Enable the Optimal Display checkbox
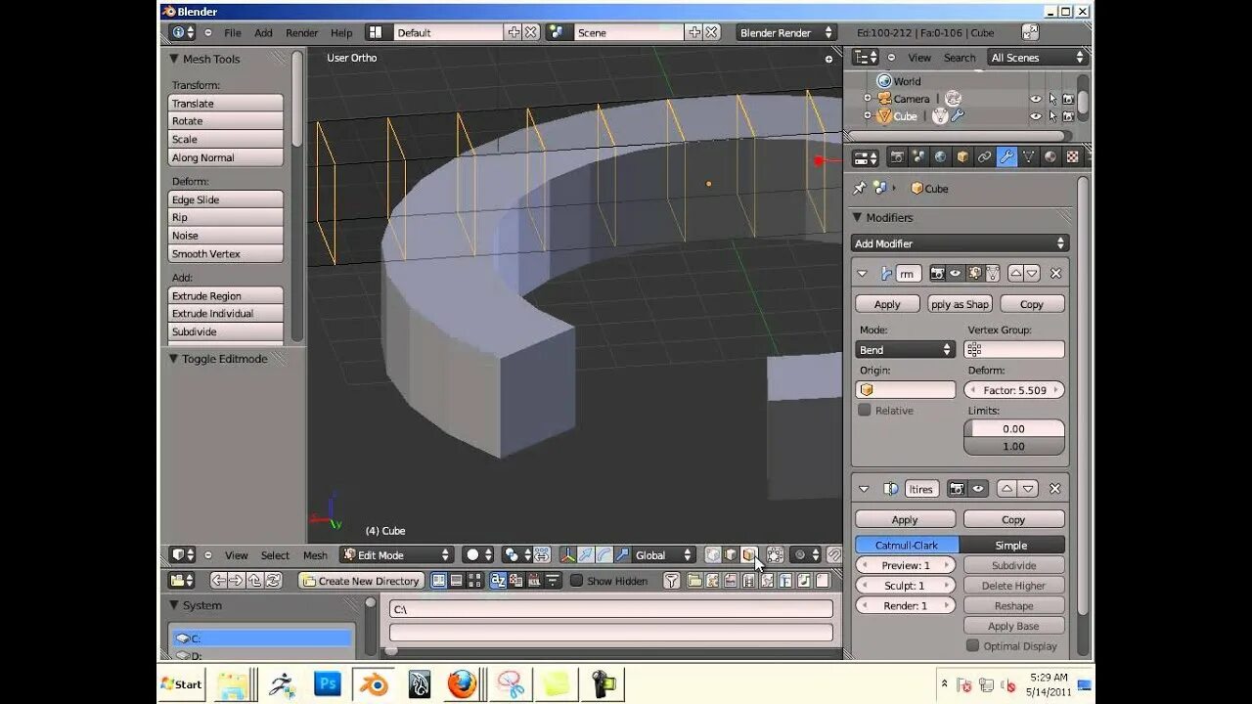Image resolution: width=1252 pixels, height=704 pixels. tap(972, 645)
